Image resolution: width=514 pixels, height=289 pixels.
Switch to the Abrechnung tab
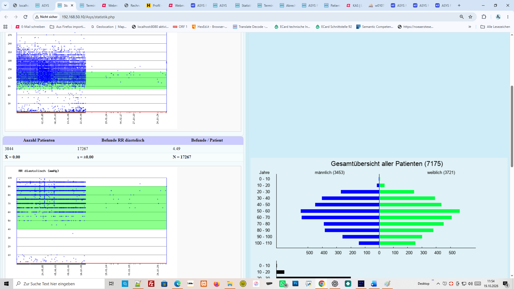288,5
